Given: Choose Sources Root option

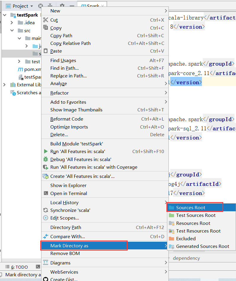Looking at the screenshot, I should pyautogui.click(x=202, y=207).
